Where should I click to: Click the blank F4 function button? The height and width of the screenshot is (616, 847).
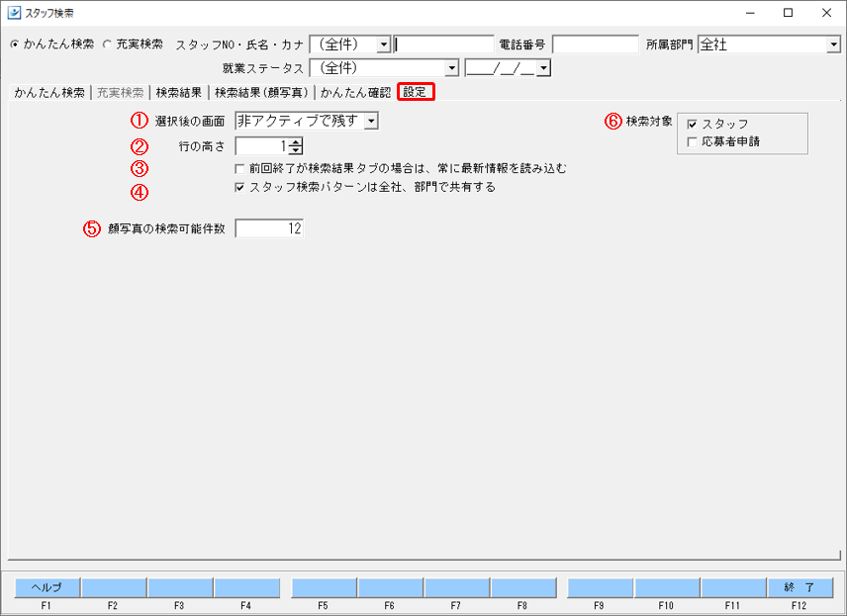[246, 587]
